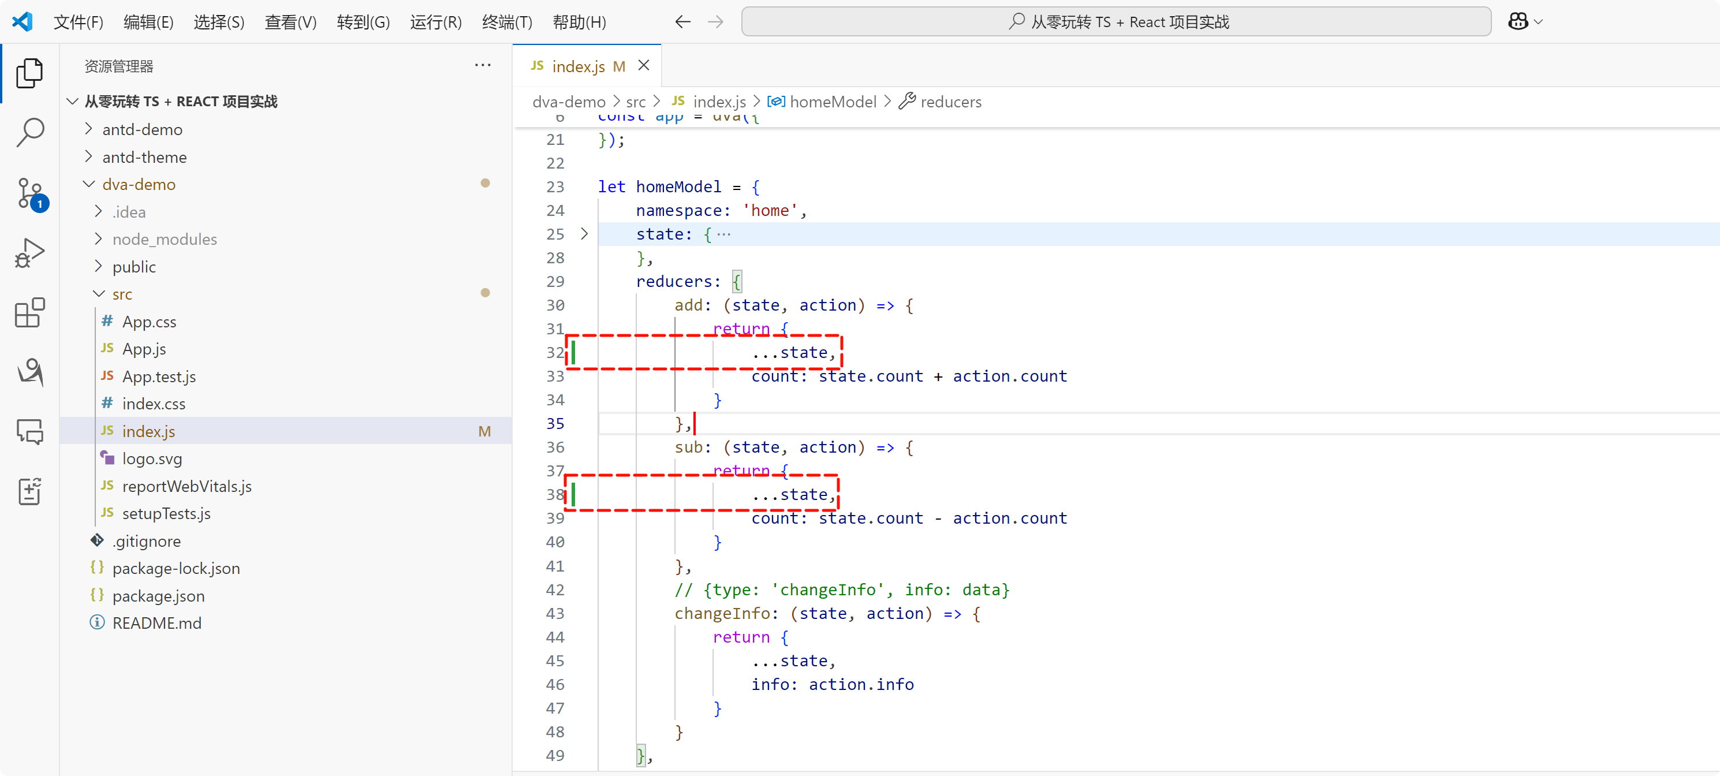Click the go forward navigation arrow
Image resolution: width=1720 pixels, height=776 pixels.
point(715,22)
